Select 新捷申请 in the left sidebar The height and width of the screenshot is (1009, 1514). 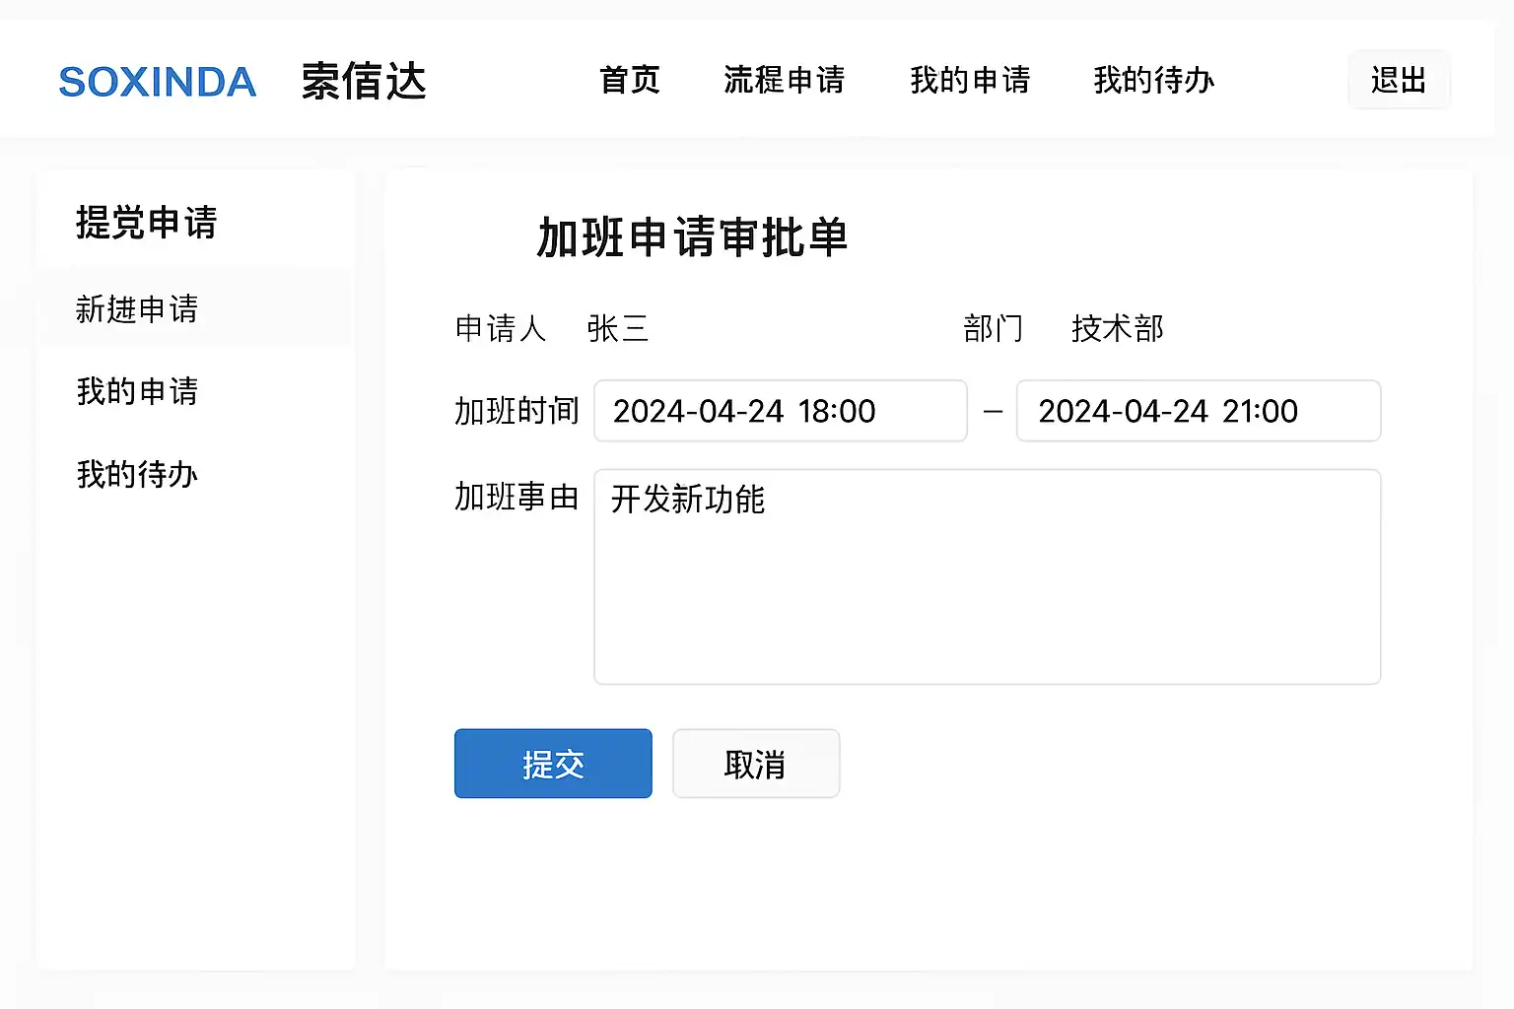(137, 309)
